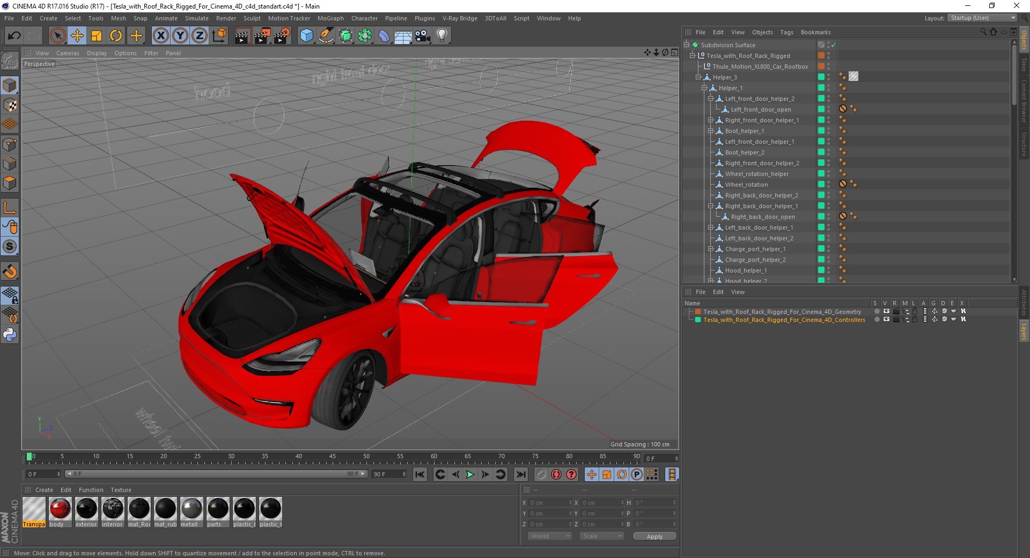Open the Python script icon
1030x558 pixels.
[10, 335]
